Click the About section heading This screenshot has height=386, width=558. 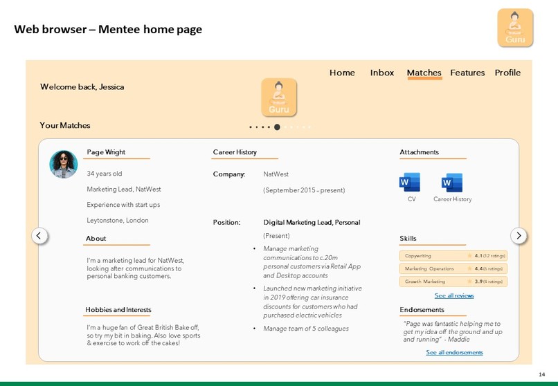(x=96, y=239)
